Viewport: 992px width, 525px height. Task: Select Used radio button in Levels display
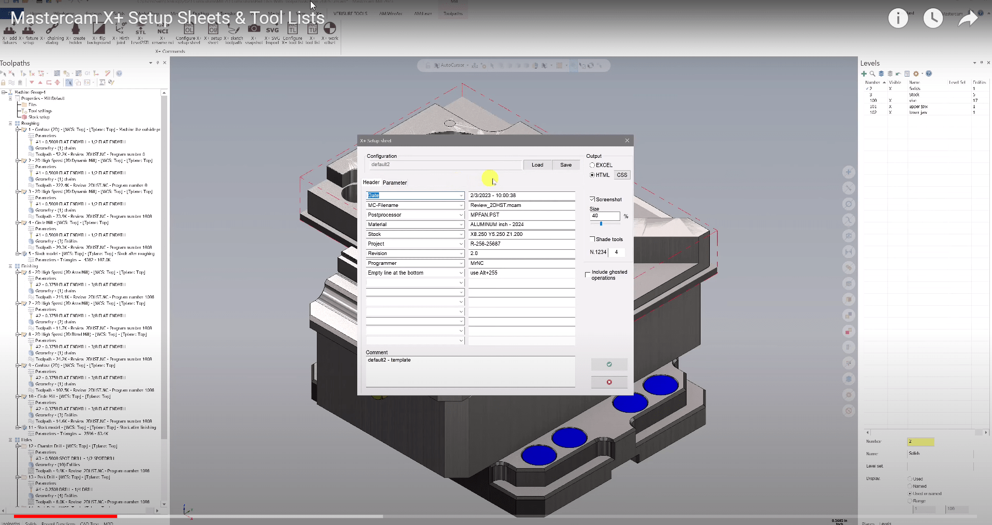910,479
